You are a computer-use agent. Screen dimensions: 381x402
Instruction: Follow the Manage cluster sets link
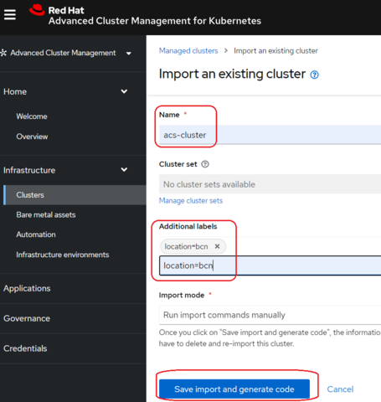click(x=191, y=201)
